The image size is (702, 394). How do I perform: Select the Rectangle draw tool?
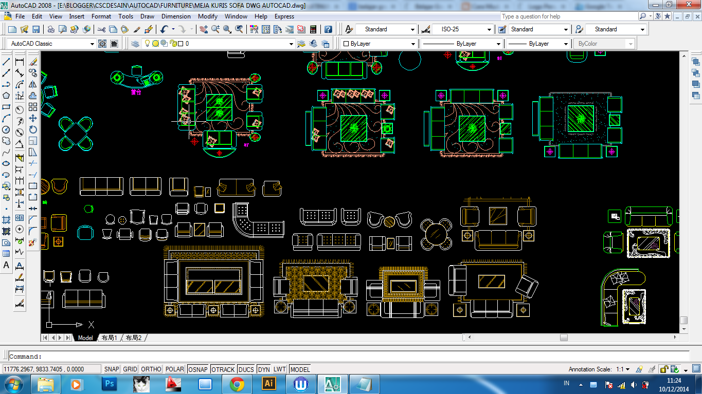pos(6,107)
